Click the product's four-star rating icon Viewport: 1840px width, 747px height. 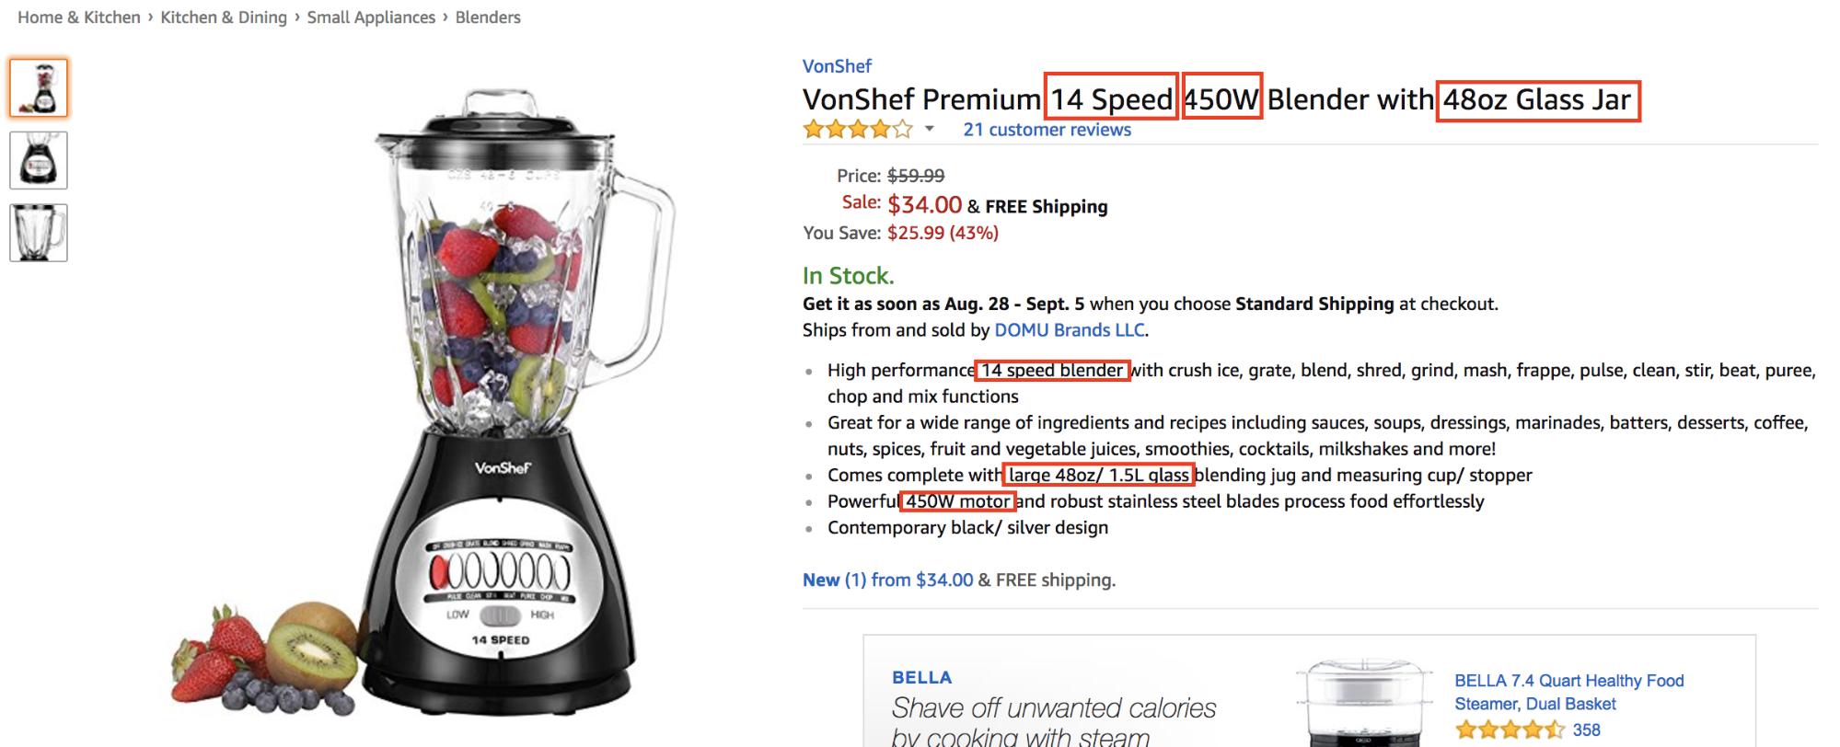click(x=857, y=130)
